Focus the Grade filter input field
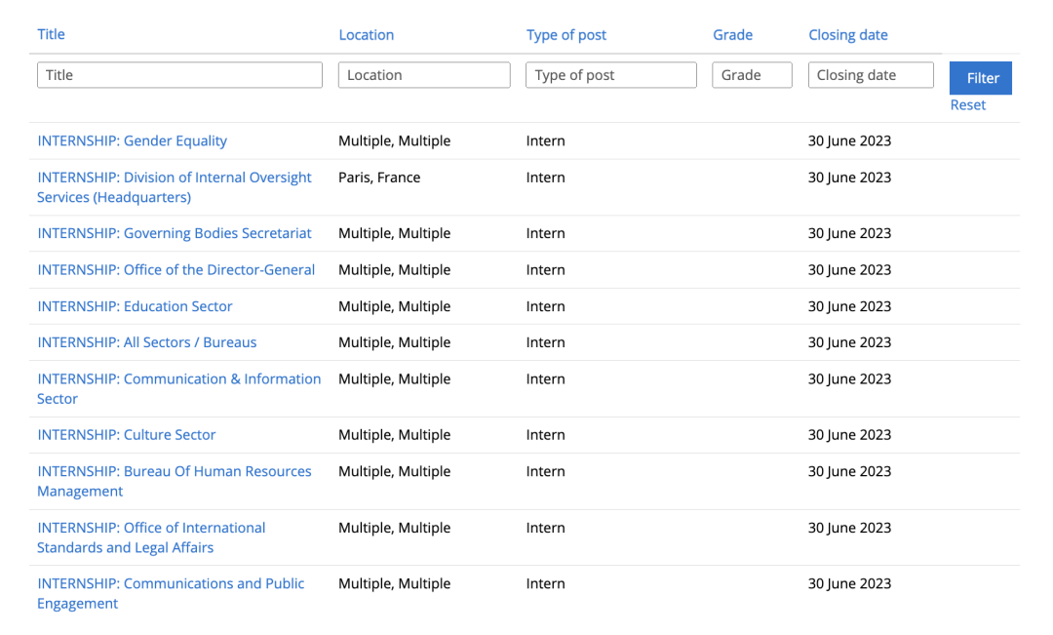The width and height of the screenshot is (1053, 635). 752,75
